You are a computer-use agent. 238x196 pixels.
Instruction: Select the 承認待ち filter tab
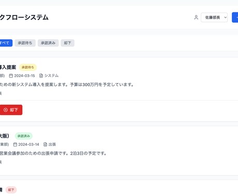tap(25, 43)
